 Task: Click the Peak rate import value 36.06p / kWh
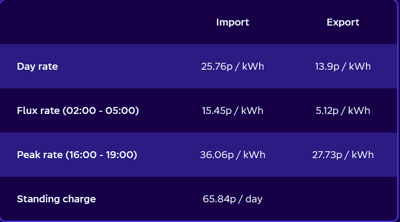click(x=232, y=155)
